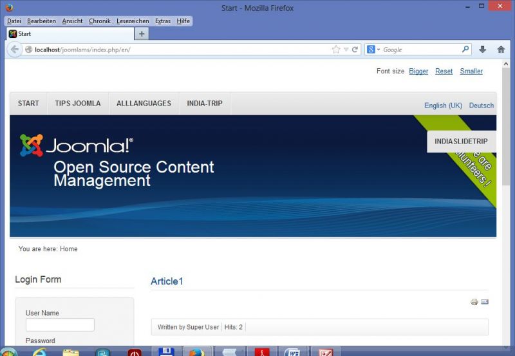Open the Extras menu
Viewport: 515px width, 356px height.
click(163, 21)
